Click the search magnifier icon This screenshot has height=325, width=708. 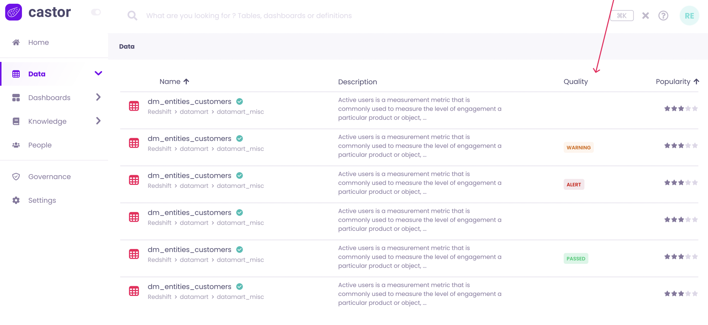(132, 16)
